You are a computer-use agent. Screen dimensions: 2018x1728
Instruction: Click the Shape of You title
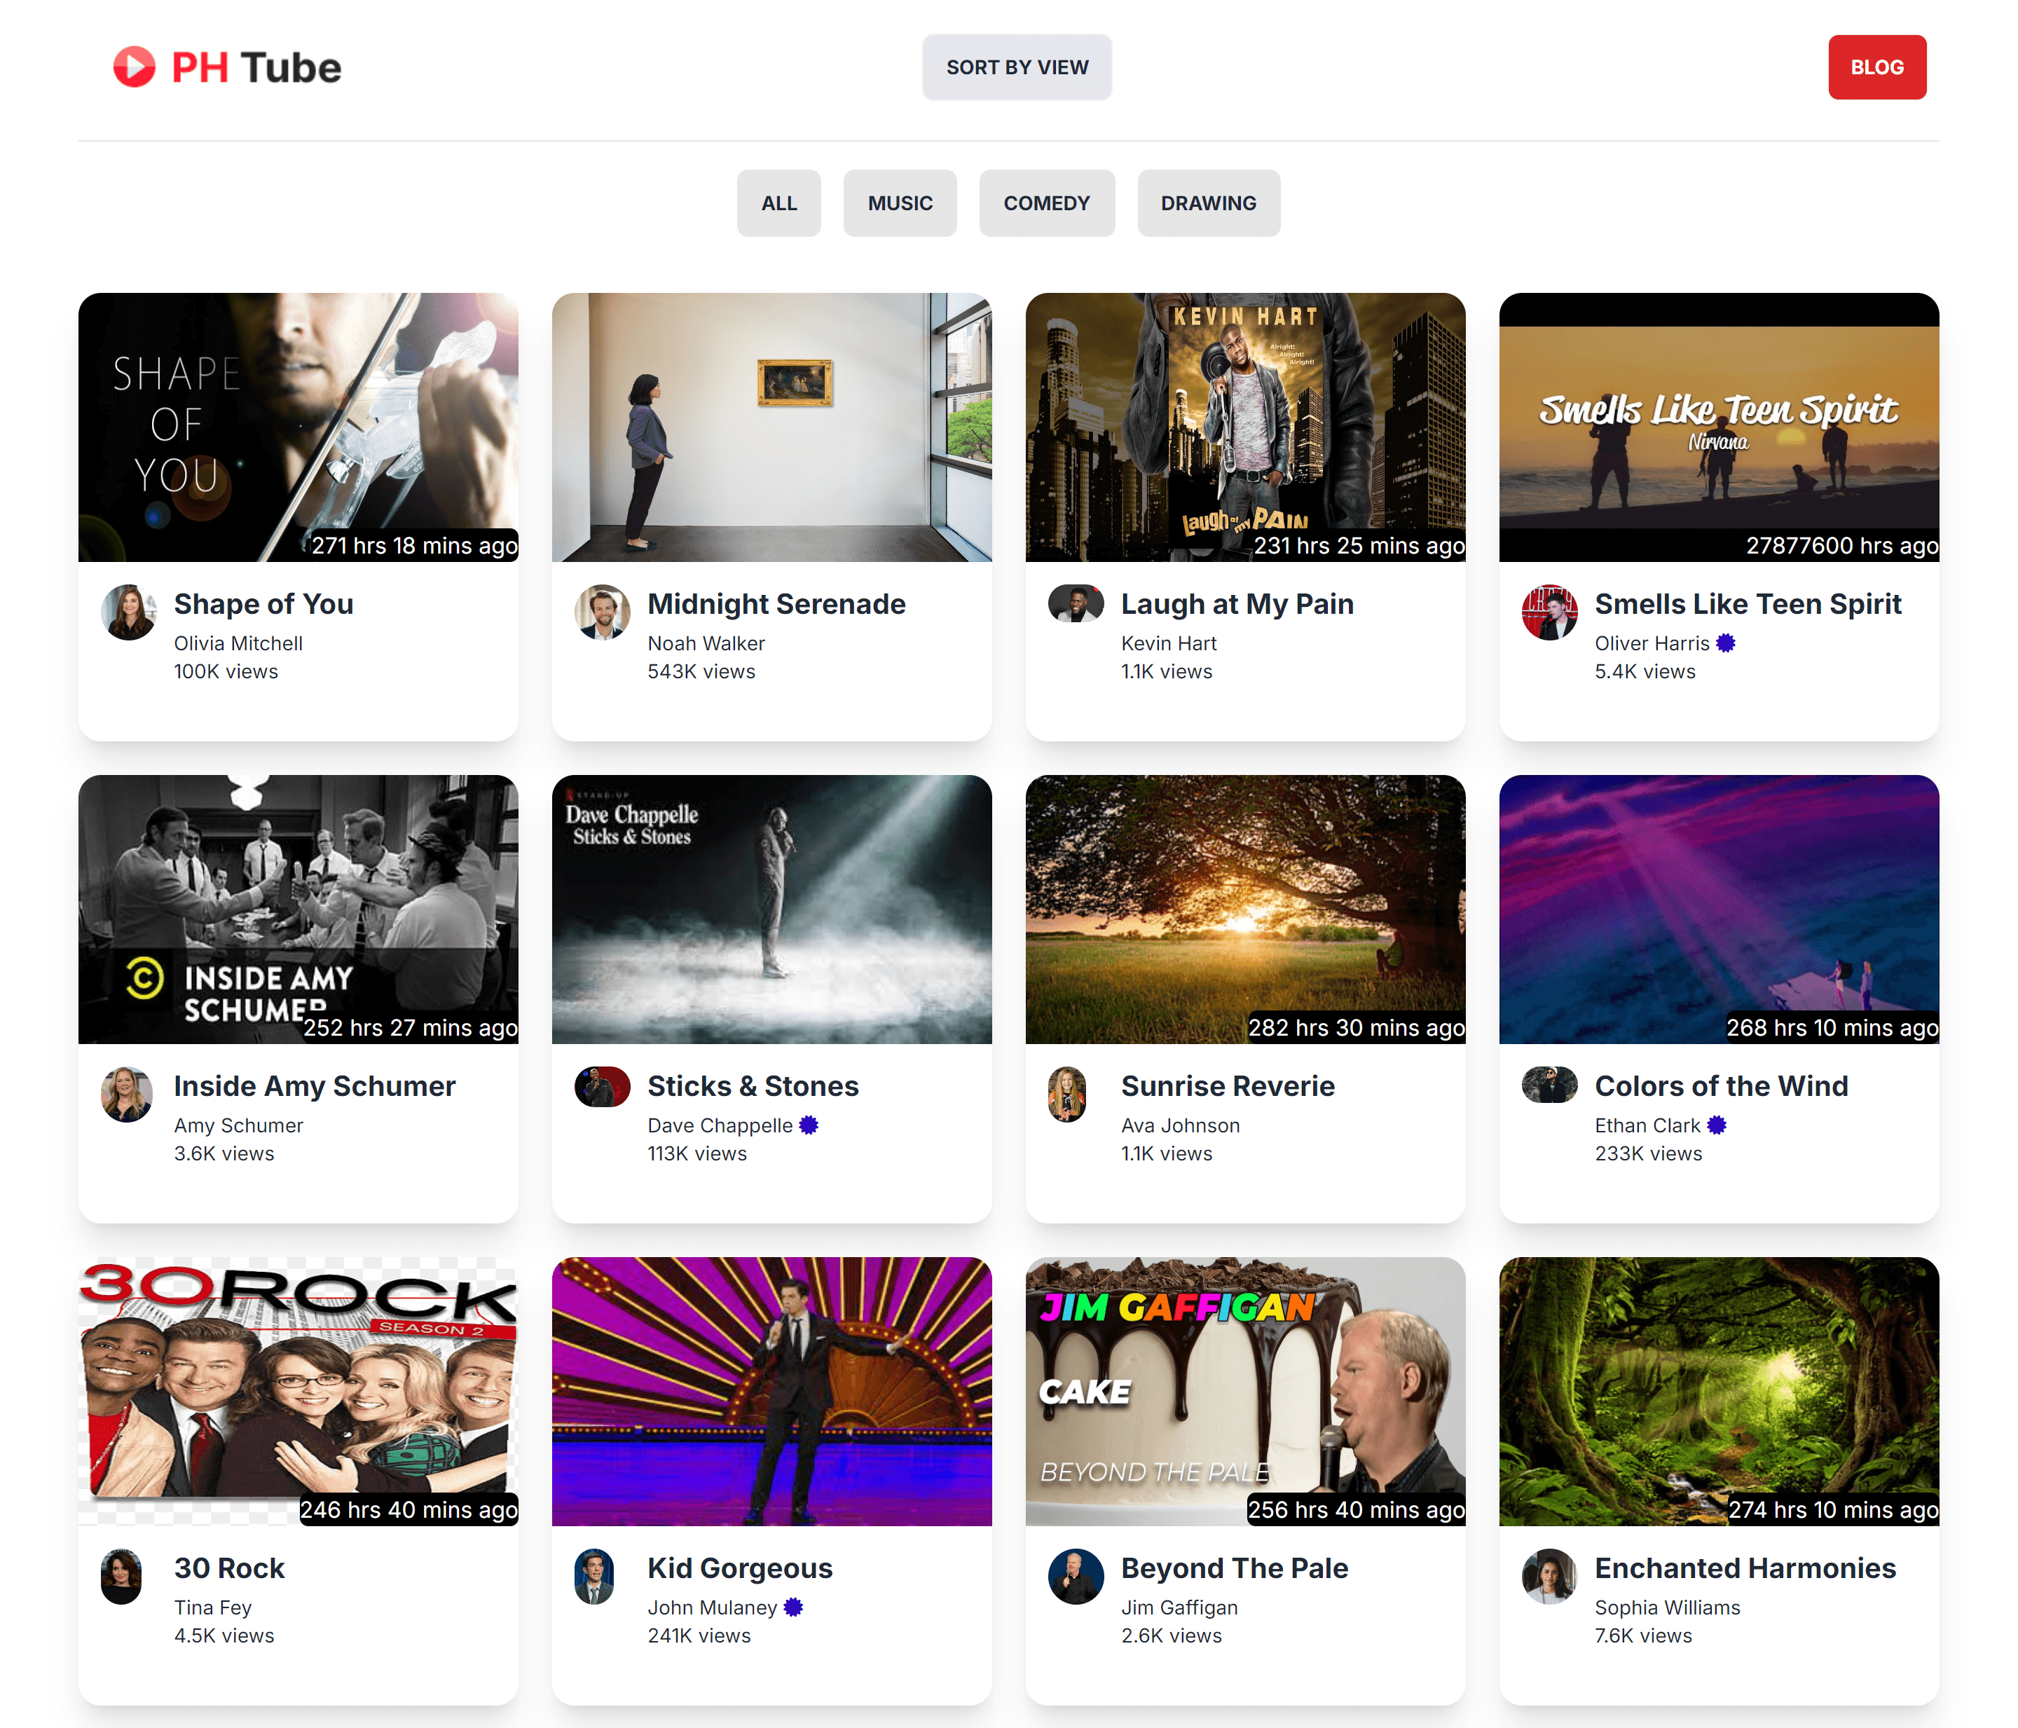263,604
